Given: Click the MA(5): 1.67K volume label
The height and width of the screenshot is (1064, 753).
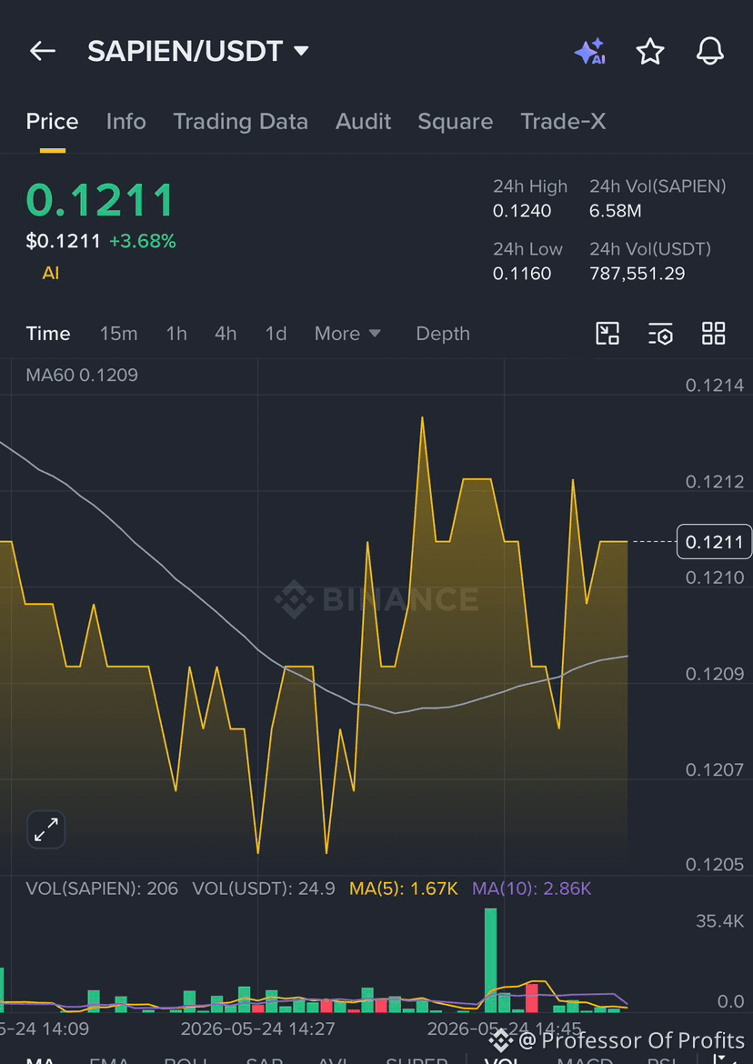Looking at the screenshot, I should (404, 888).
